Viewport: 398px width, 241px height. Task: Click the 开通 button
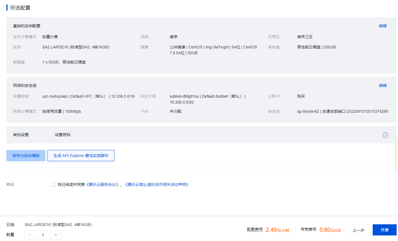385,230
